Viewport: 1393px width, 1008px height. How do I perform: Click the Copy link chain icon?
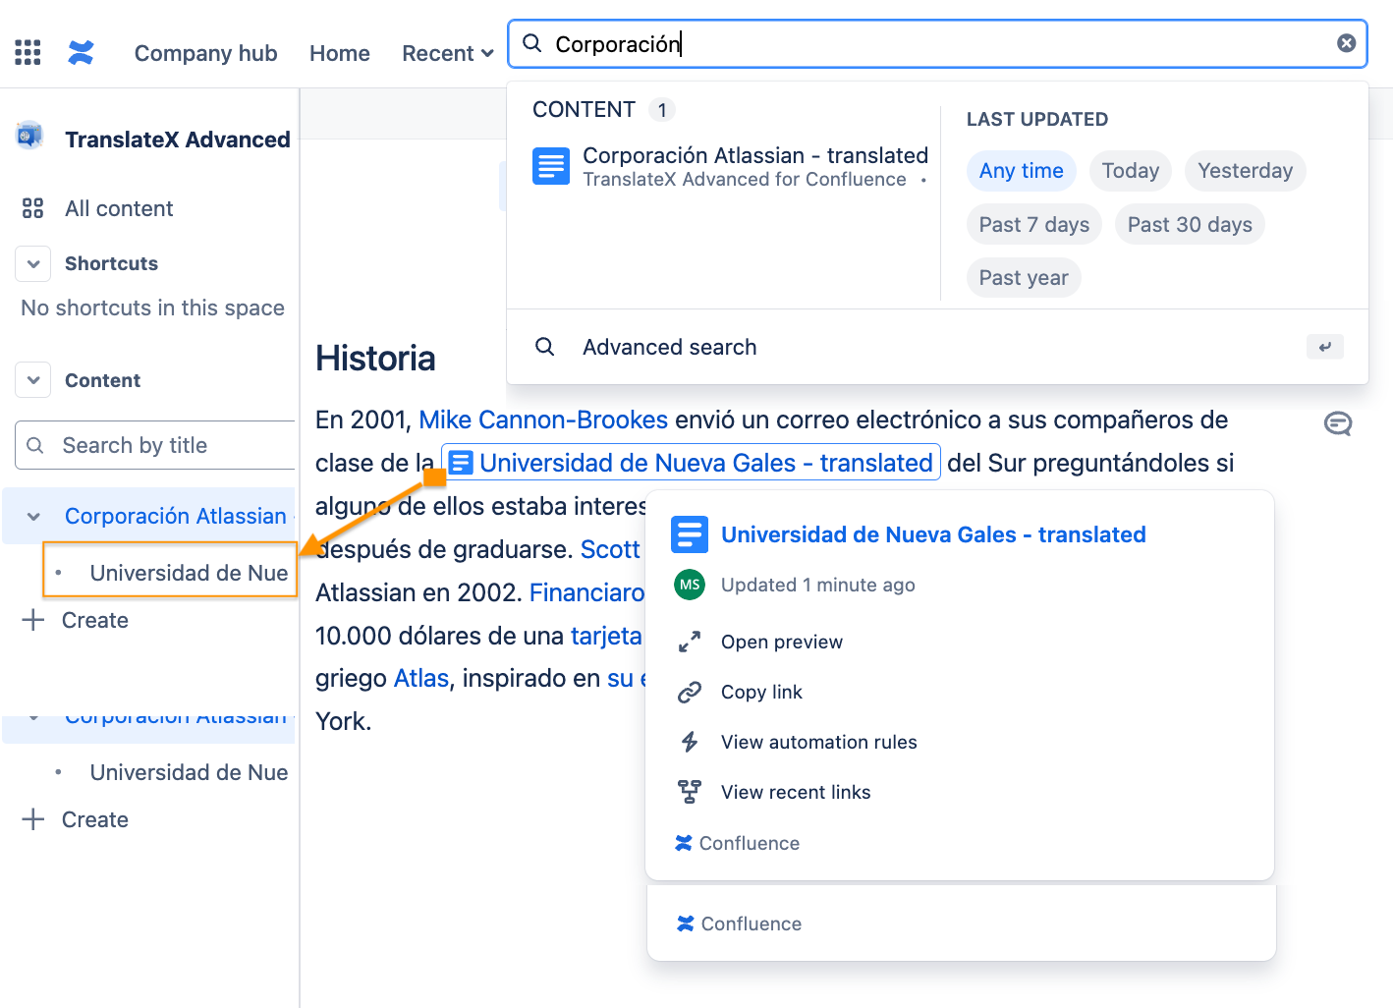pyautogui.click(x=690, y=692)
